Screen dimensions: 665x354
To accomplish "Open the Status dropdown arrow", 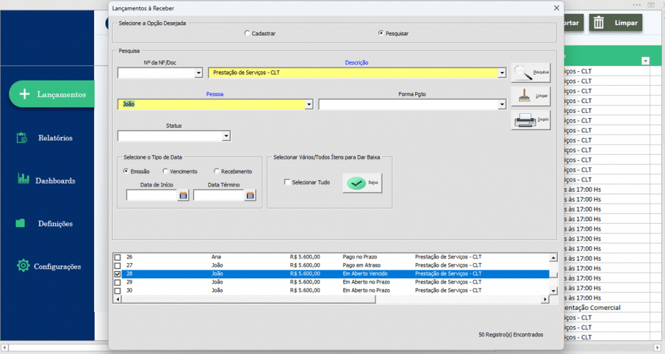I will (x=226, y=136).
